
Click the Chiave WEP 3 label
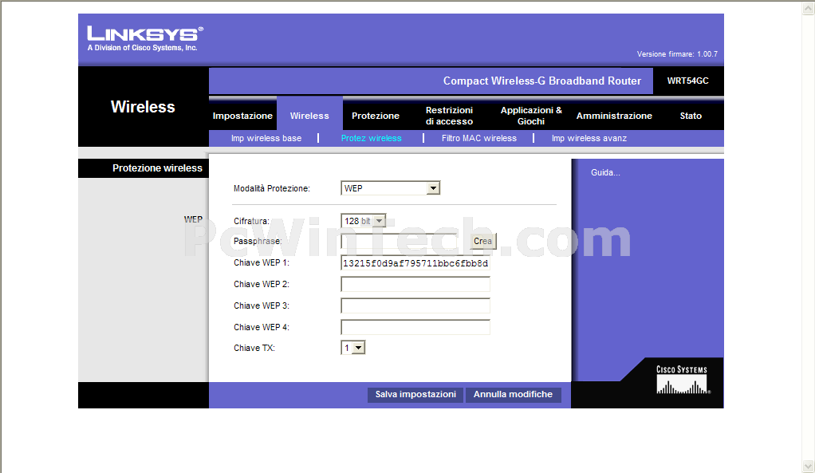point(262,305)
